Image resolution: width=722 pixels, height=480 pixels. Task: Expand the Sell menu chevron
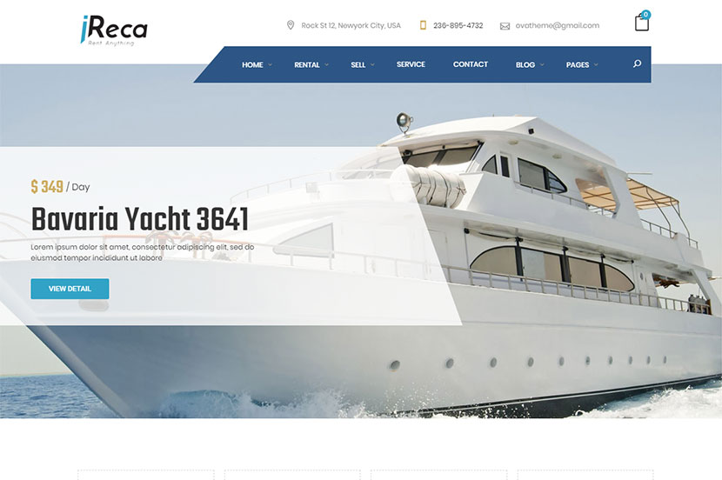372,65
